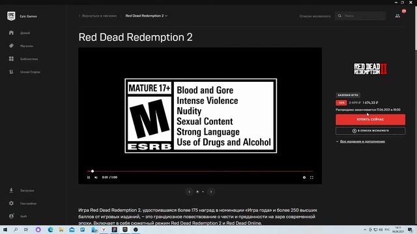Expand all editions and add-ons
Image resolution: width=417 pixels, height=234 pixels.
360,142
